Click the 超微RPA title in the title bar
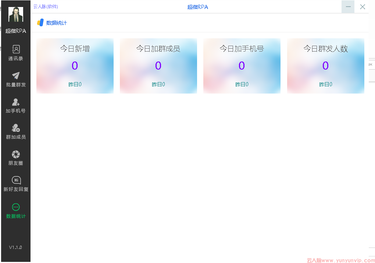The width and height of the screenshot is (375, 263). coord(198,7)
